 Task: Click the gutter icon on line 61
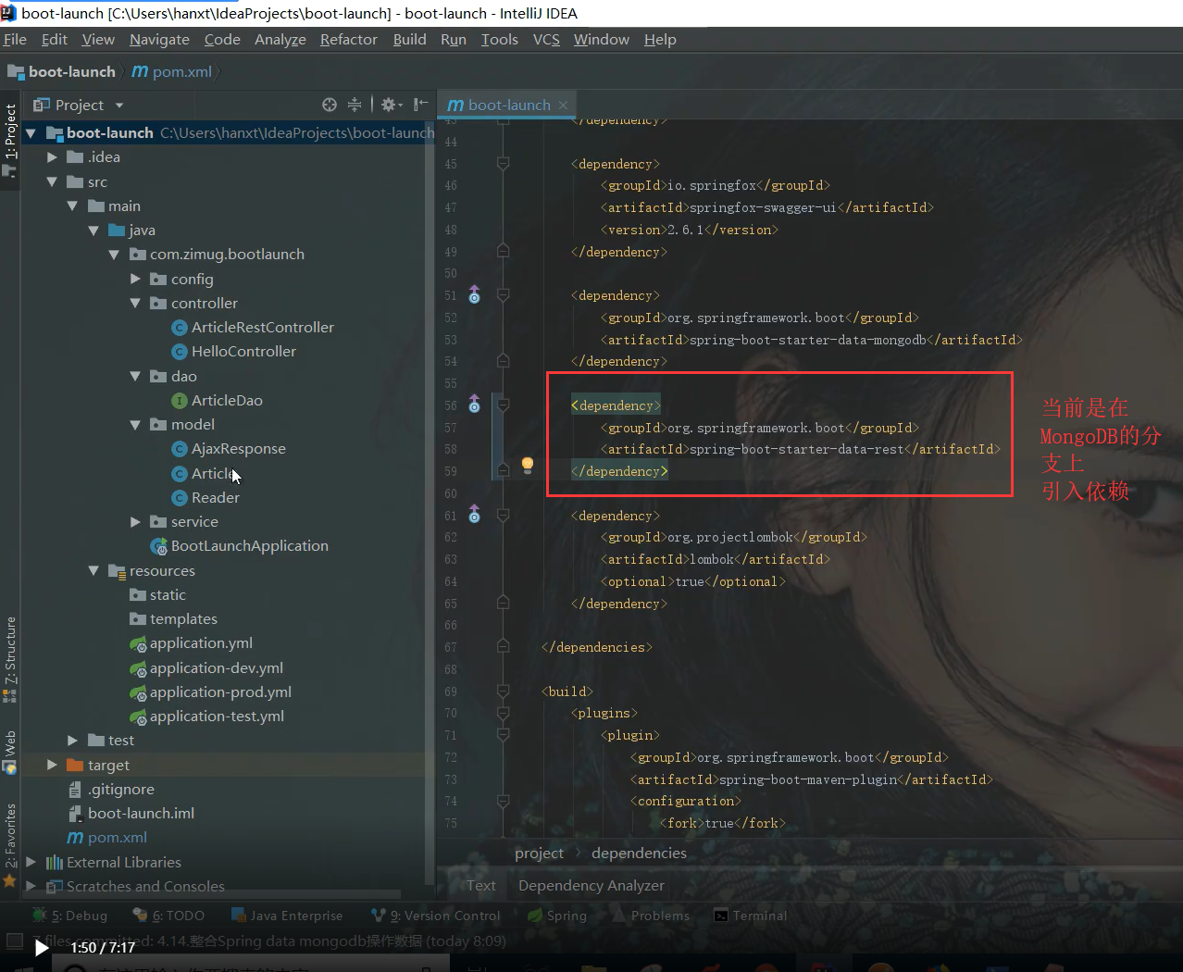474,515
